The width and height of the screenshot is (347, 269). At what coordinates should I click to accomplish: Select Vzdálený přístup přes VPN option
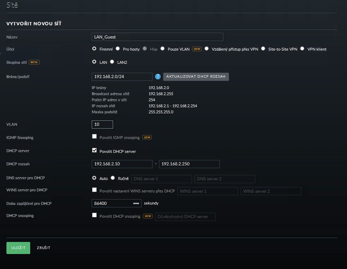[207, 49]
